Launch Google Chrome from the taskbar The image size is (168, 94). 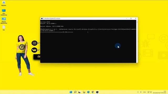[x=93, y=92]
